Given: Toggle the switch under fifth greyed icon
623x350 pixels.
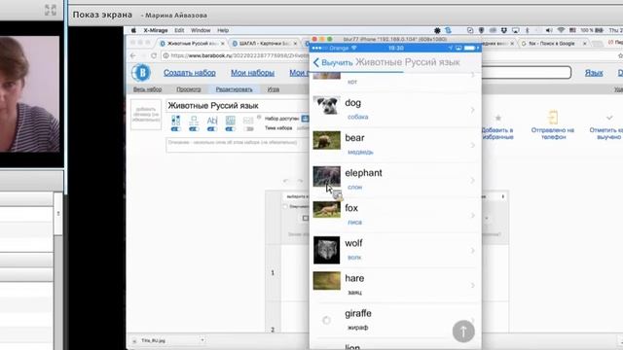Looking at the screenshot, I should pyautogui.click(x=248, y=129).
